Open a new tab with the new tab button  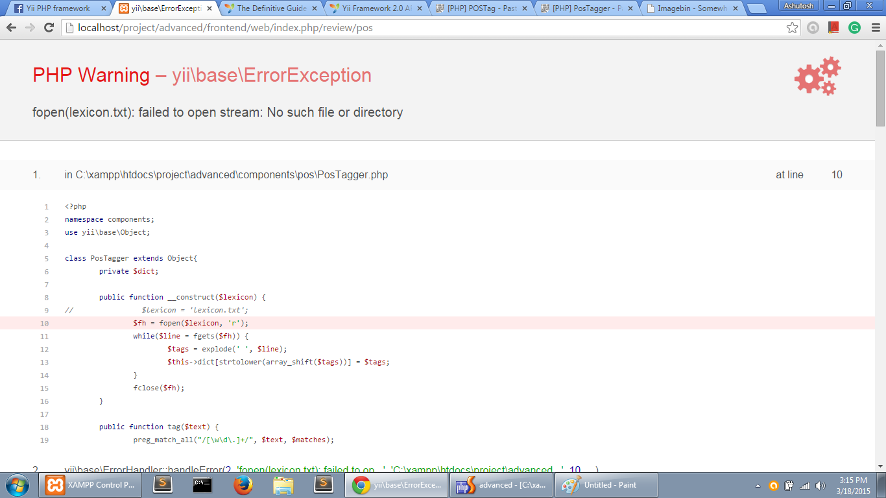point(756,9)
